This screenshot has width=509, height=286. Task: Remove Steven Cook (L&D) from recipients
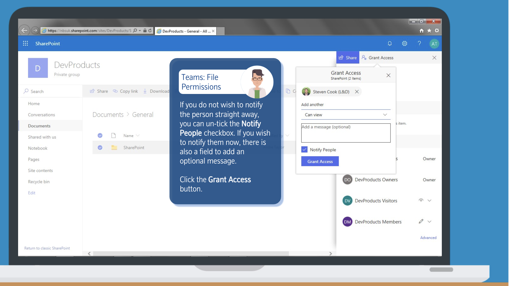(357, 92)
